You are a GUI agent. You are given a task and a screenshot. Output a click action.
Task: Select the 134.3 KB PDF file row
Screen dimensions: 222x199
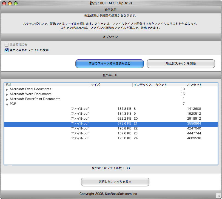click(x=111, y=114)
